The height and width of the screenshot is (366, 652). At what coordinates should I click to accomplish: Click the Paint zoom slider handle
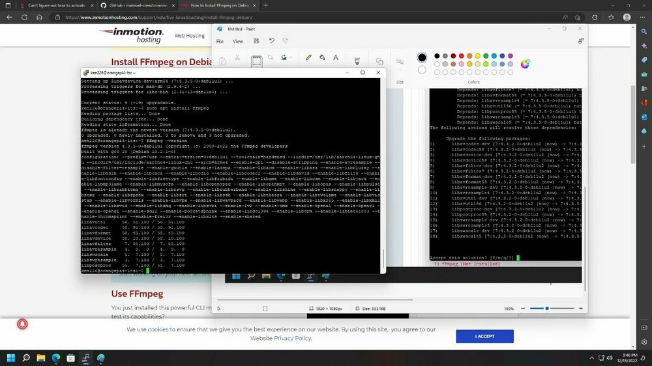547,308
